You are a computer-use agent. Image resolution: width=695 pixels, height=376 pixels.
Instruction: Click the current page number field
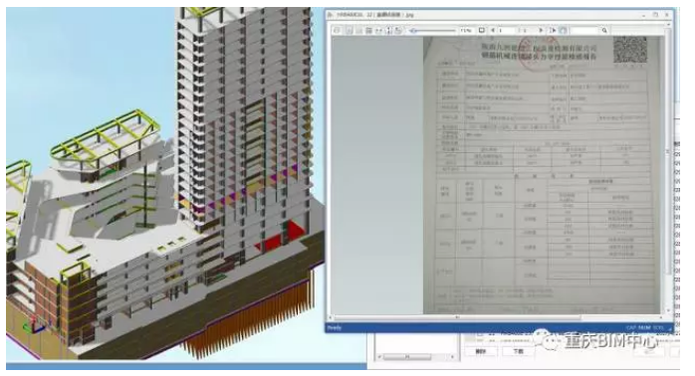tap(507, 30)
